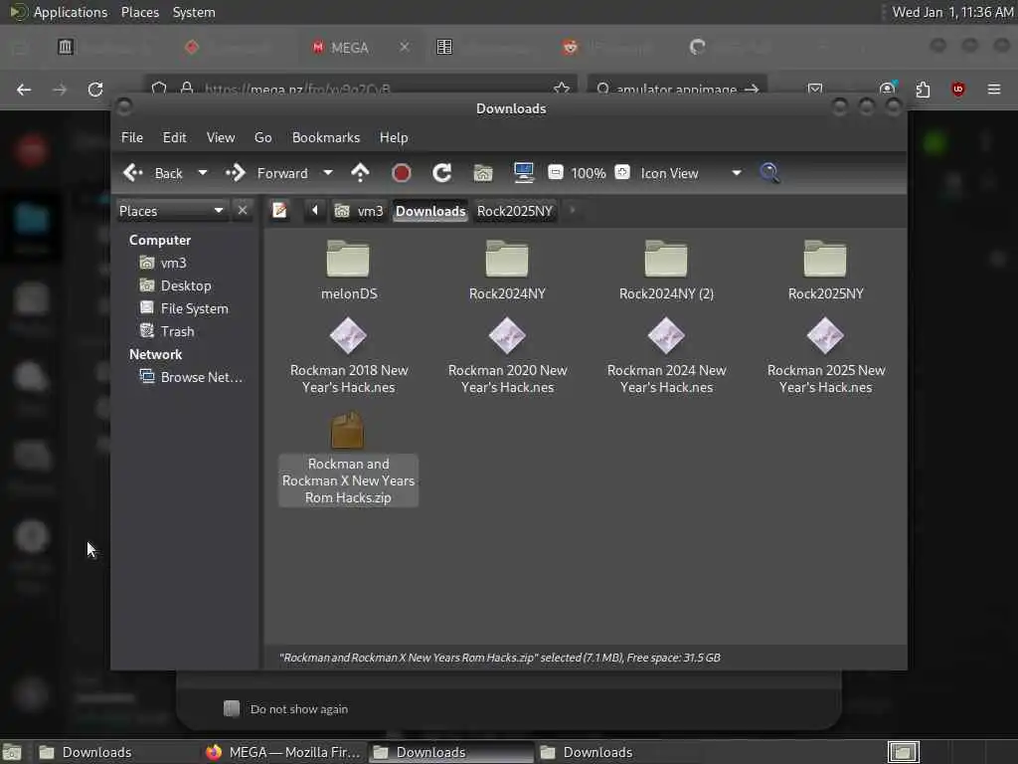Screen dimensions: 1018x764
Task: Open the System menu in top panel
Action: click(194, 12)
